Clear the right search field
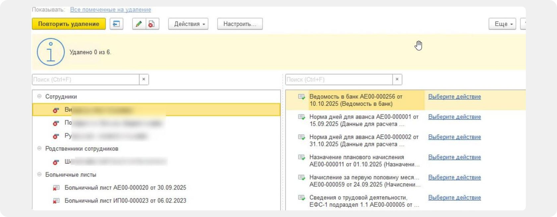This screenshot has width=557, height=217. point(397,79)
